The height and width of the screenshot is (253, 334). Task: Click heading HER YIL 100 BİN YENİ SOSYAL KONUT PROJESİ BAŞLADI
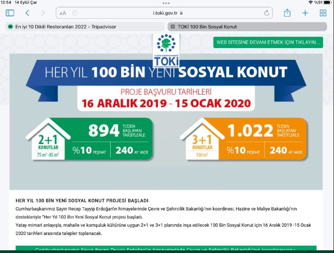(82, 201)
